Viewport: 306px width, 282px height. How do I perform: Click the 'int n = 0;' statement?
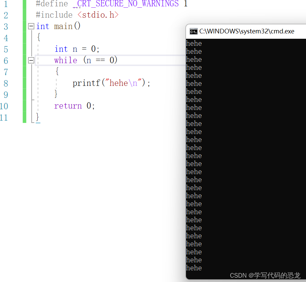pos(77,49)
